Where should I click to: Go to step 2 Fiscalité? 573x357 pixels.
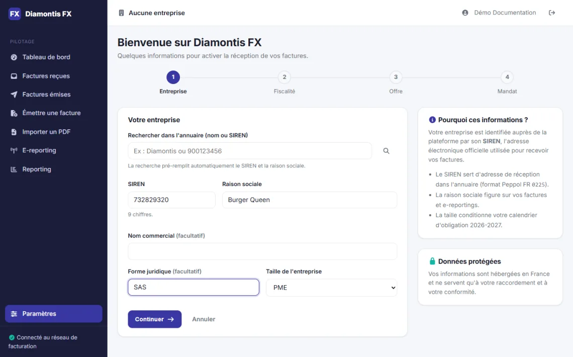284,77
